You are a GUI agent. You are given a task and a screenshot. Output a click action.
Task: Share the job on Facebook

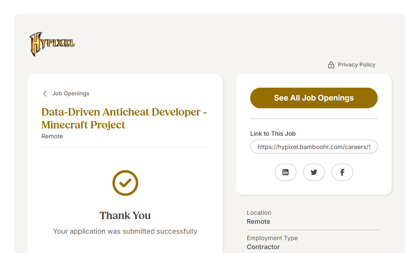(342, 172)
